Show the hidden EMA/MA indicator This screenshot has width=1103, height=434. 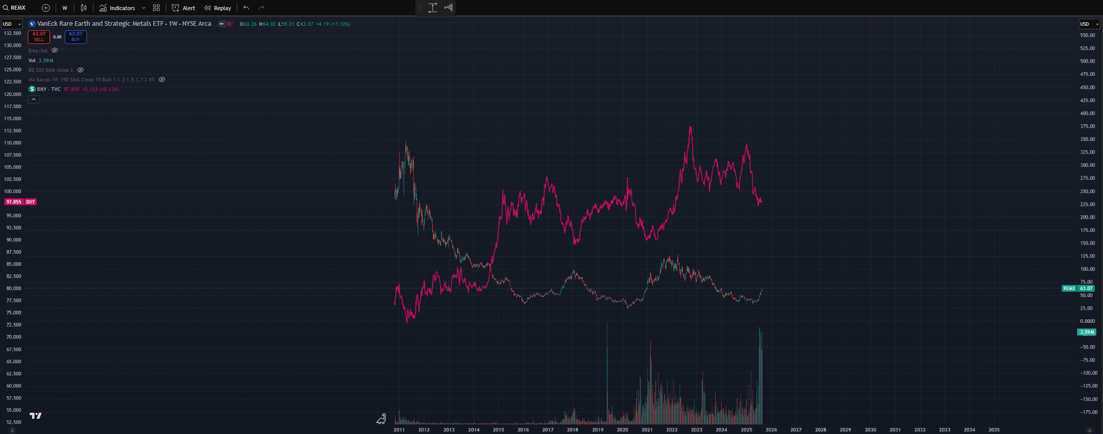(55, 51)
